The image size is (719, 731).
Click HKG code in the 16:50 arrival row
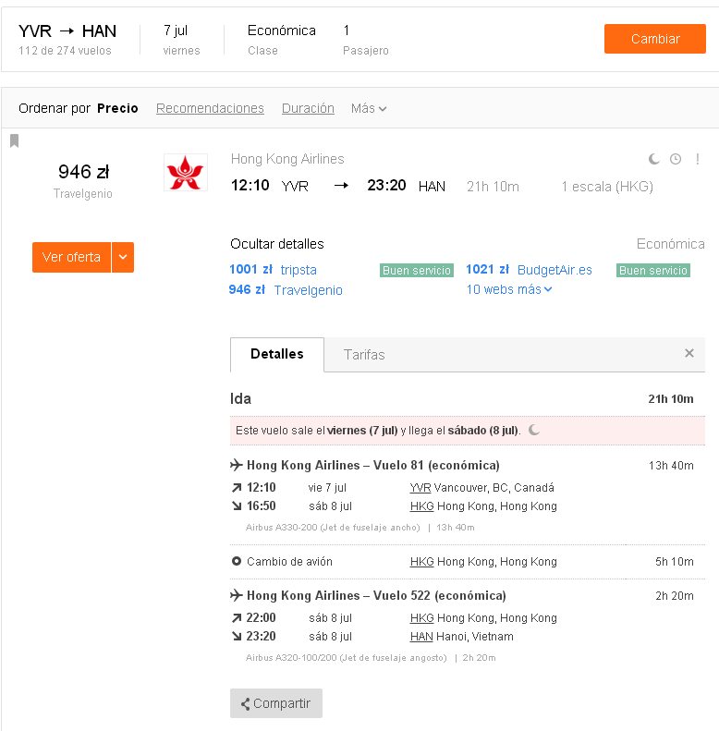pyautogui.click(x=422, y=506)
